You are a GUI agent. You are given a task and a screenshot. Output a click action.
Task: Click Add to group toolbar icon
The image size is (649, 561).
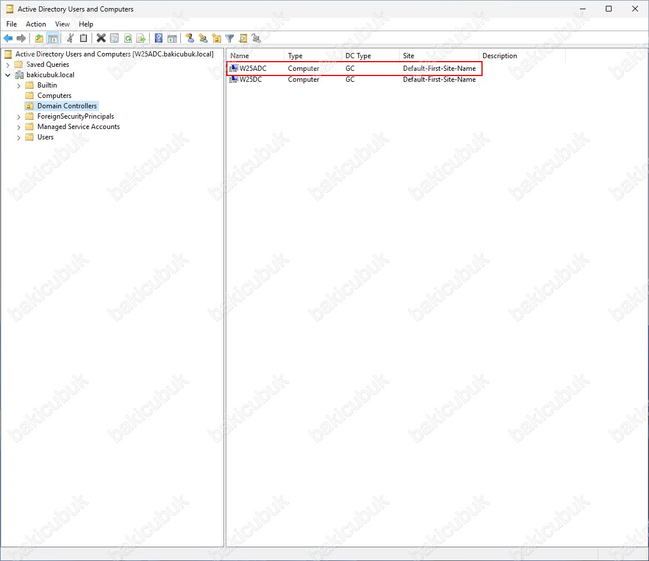(x=256, y=39)
